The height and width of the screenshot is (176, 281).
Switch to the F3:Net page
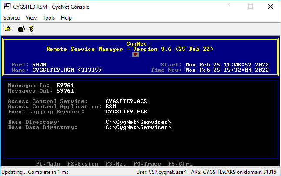tap(116, 164)
